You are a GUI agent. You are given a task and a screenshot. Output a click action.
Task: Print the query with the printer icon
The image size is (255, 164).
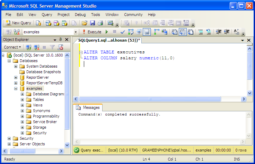[100, 23]
